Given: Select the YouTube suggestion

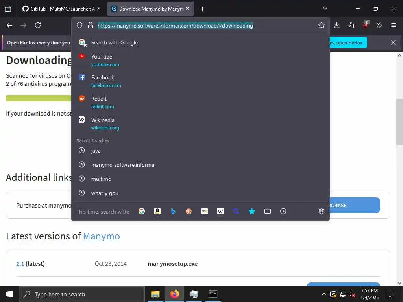Looking at the screenshot, I should pos(200,60).
